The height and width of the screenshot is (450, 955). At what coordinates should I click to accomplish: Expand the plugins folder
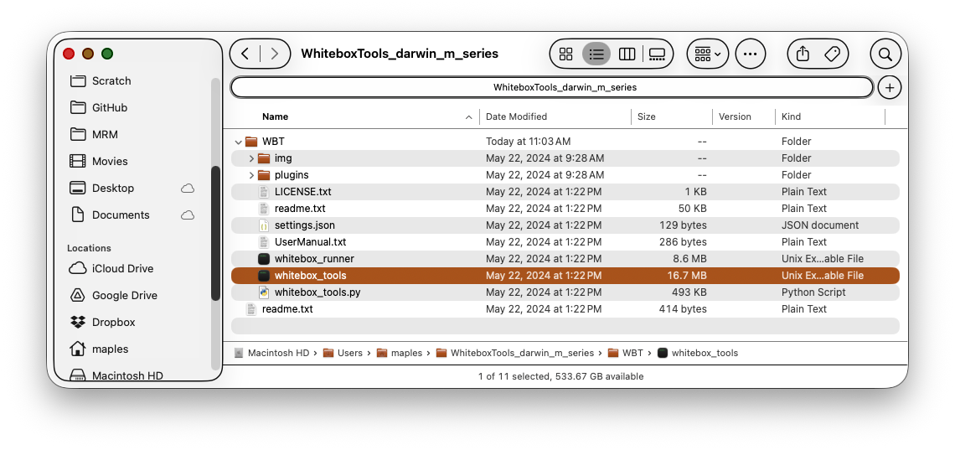tap(251, 175)
